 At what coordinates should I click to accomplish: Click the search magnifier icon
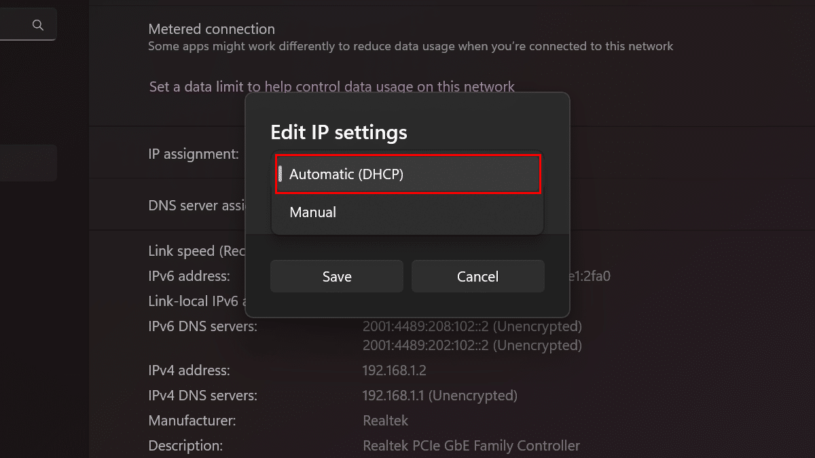coord(38,25)
